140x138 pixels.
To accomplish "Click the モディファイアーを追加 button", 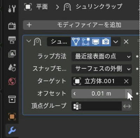I will [x=82, y=25].
